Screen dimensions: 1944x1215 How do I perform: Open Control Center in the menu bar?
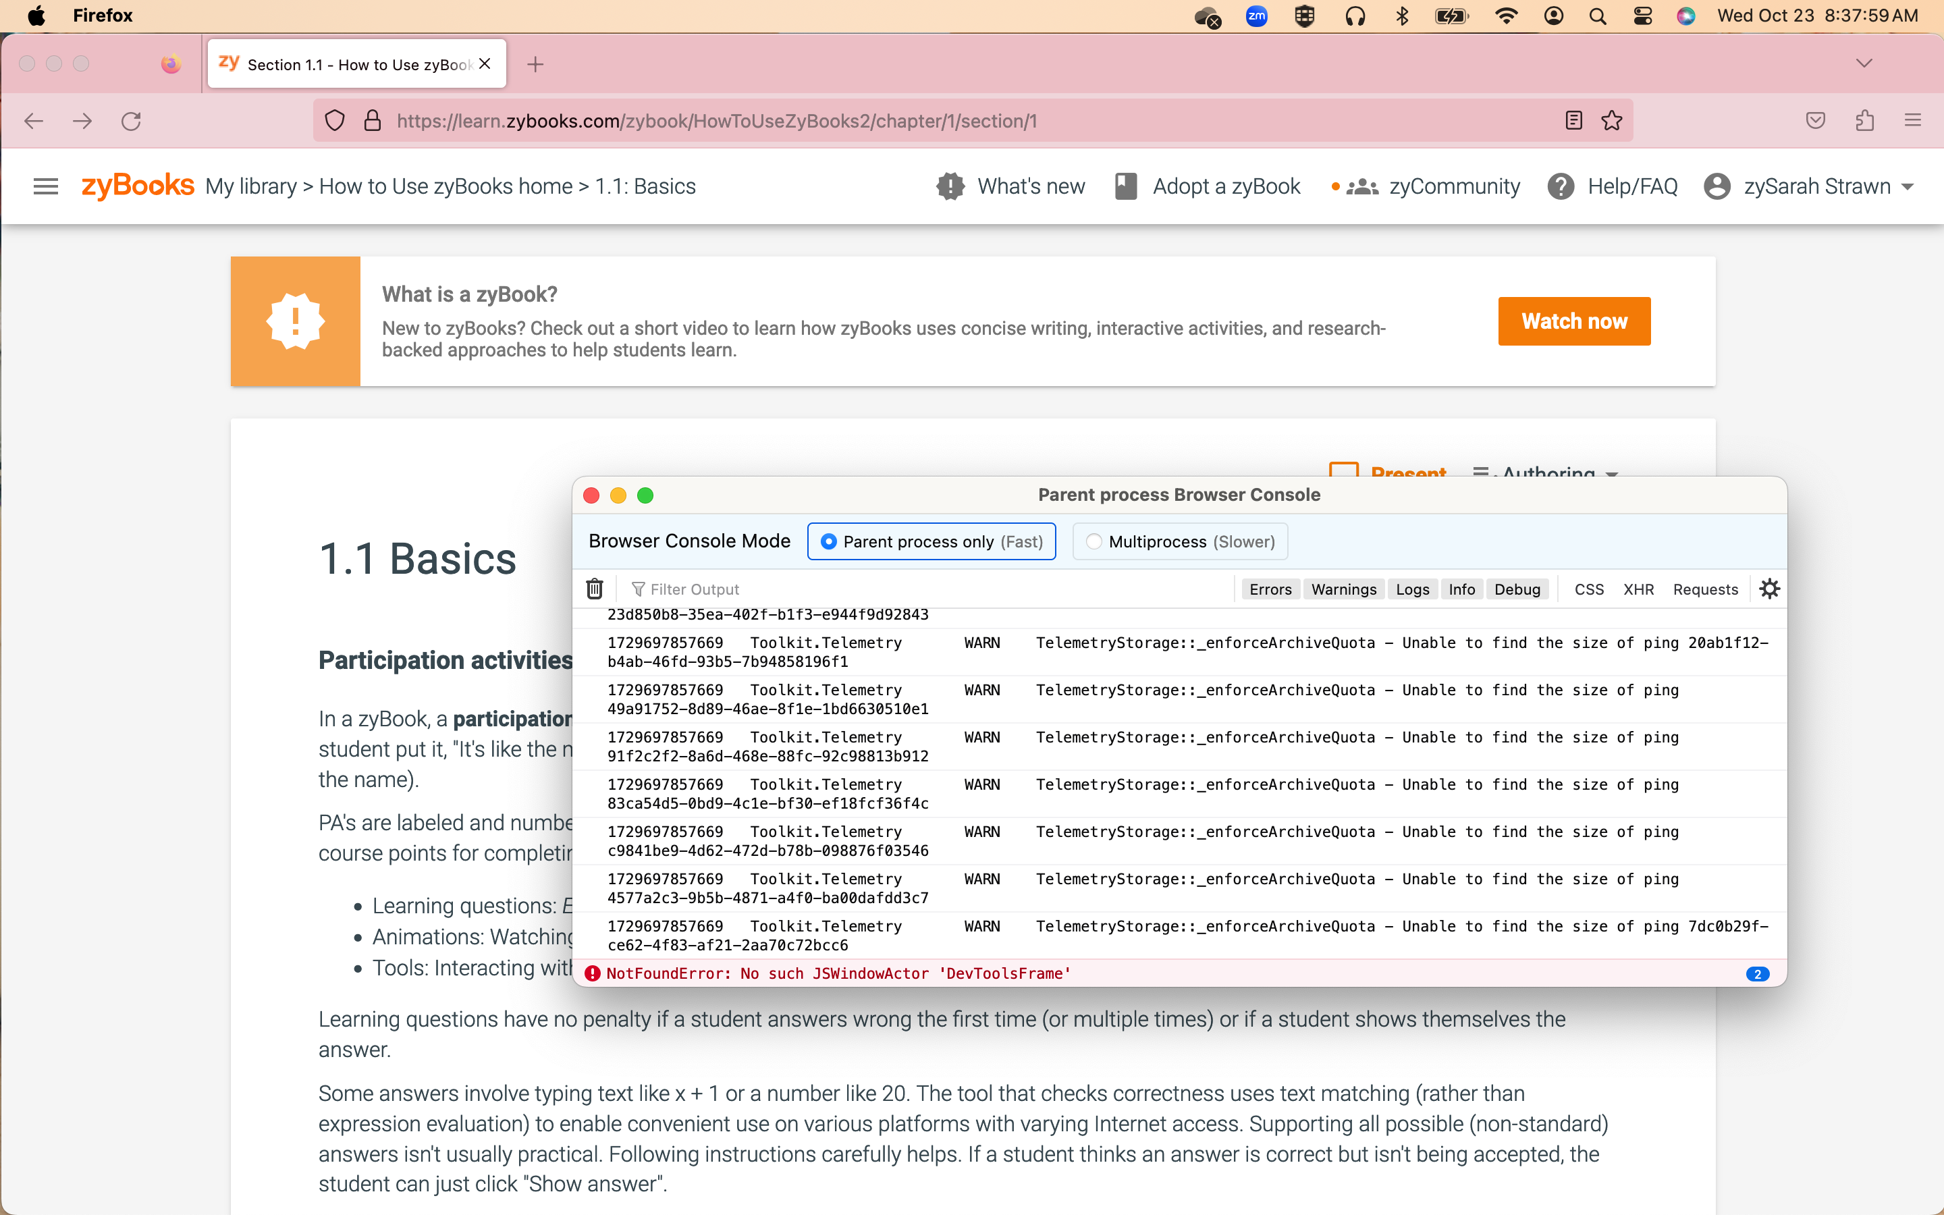(x=1643, y=16)
